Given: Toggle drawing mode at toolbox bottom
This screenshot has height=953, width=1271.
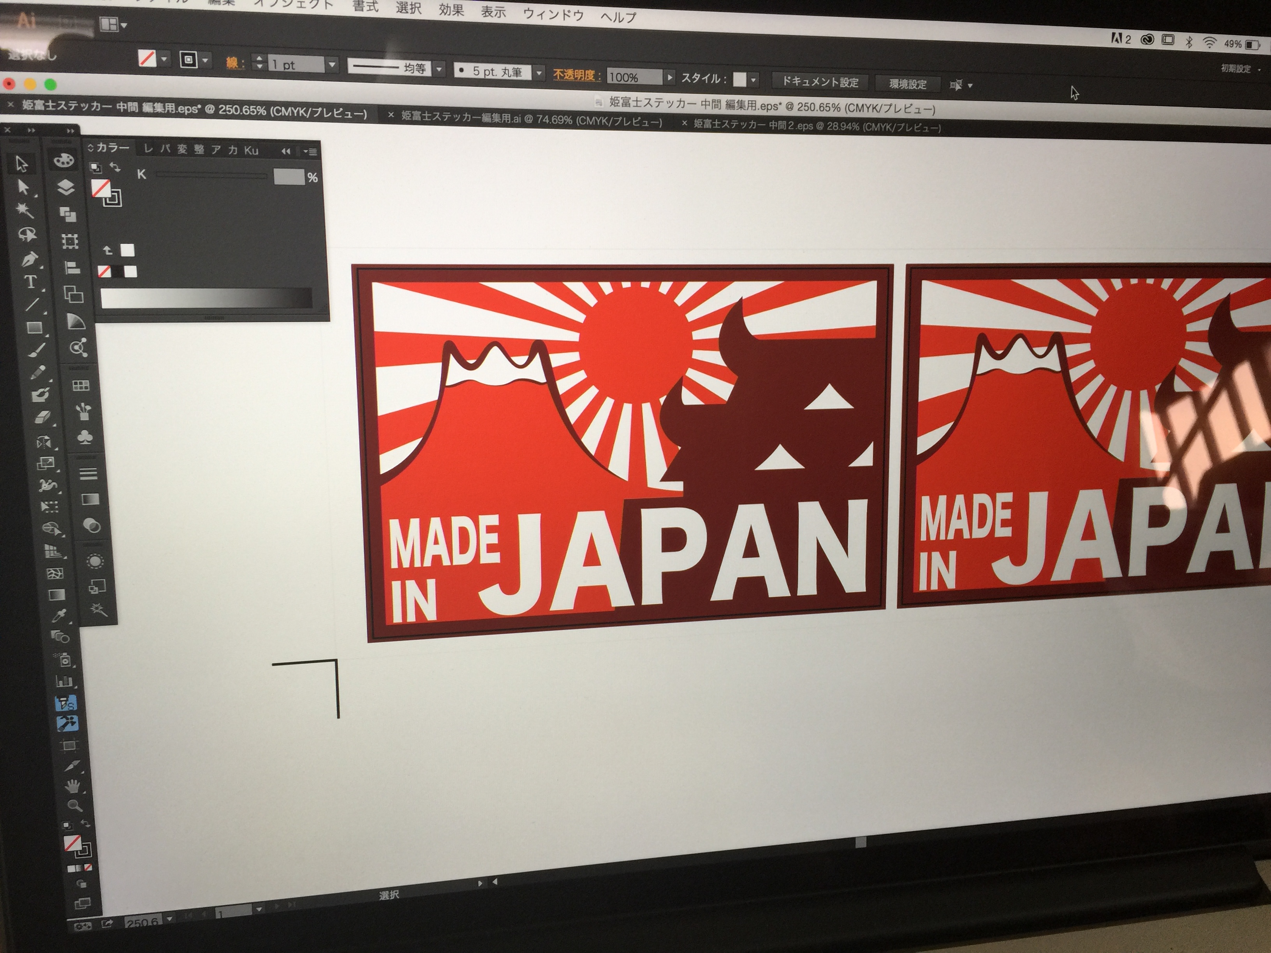Looking at the screenshot, I should (x=81, y=884).
